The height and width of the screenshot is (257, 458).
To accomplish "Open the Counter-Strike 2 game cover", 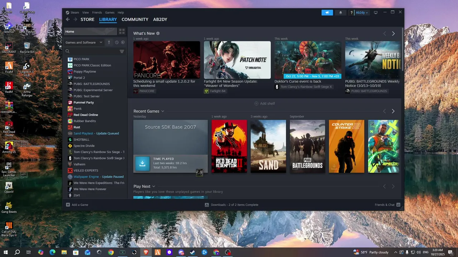I will pos(346,146).
